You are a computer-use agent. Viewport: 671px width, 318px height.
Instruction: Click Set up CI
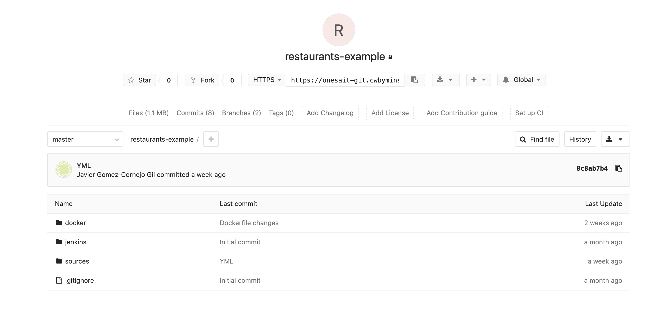(529, 113)
